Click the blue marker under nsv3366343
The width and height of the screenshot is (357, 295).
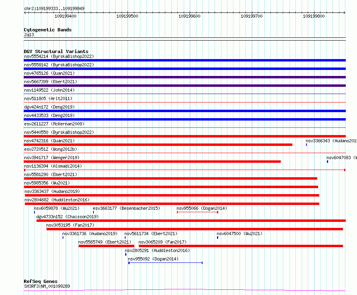click(306, 145)
